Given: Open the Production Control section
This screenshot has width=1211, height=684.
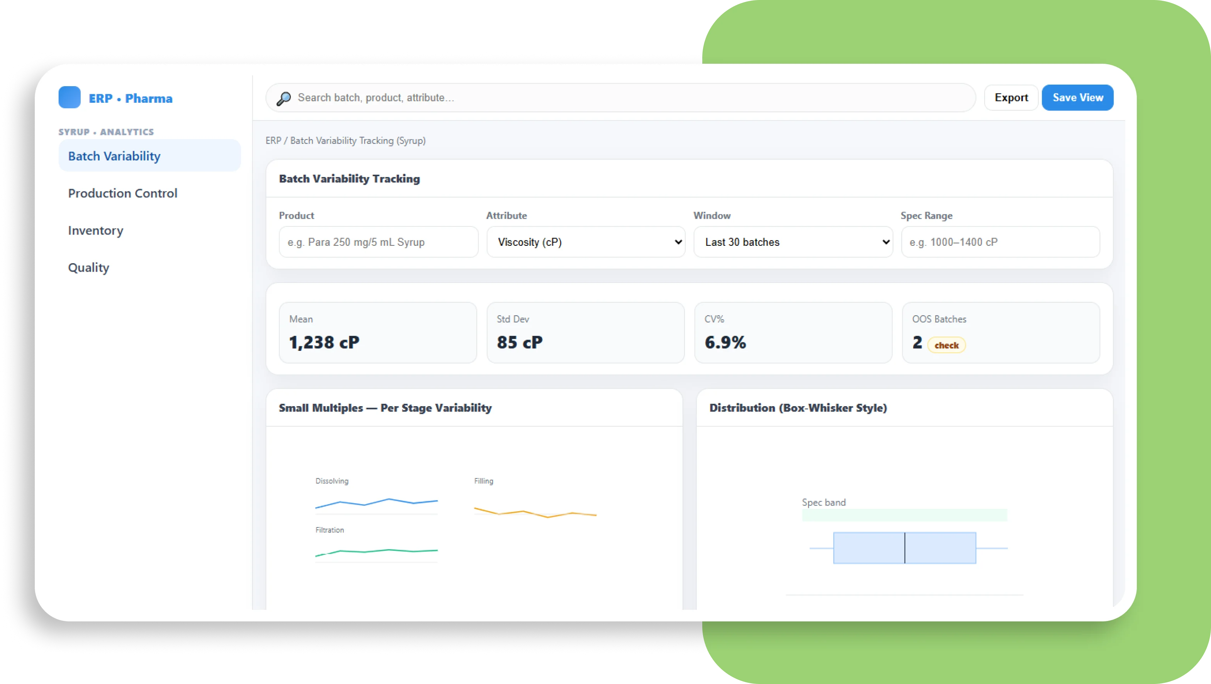Looking at the screenshot, I should tap(122, 193).
